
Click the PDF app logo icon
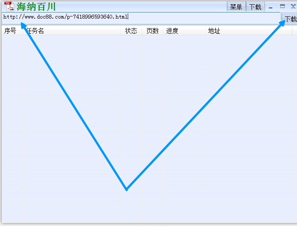point(9,6)
